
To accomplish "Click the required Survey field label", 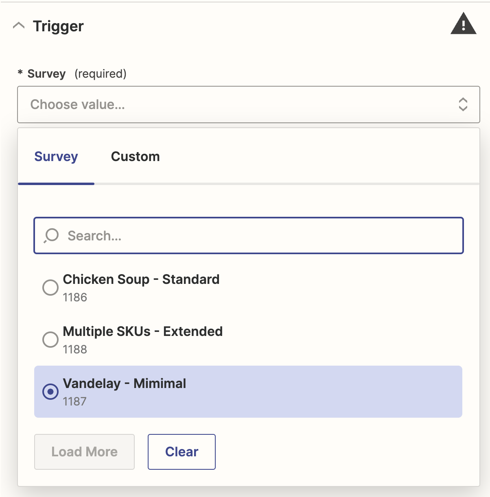I will click(x=46, y=74).
